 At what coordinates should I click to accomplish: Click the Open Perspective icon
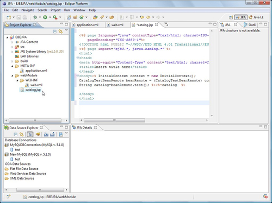[231, 17]
